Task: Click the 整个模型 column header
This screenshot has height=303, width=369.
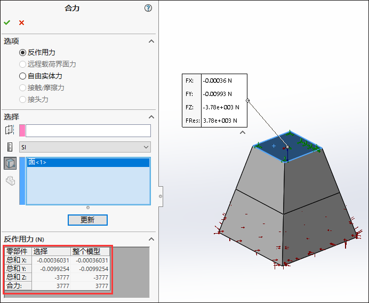Action: [x=90, y=251]
